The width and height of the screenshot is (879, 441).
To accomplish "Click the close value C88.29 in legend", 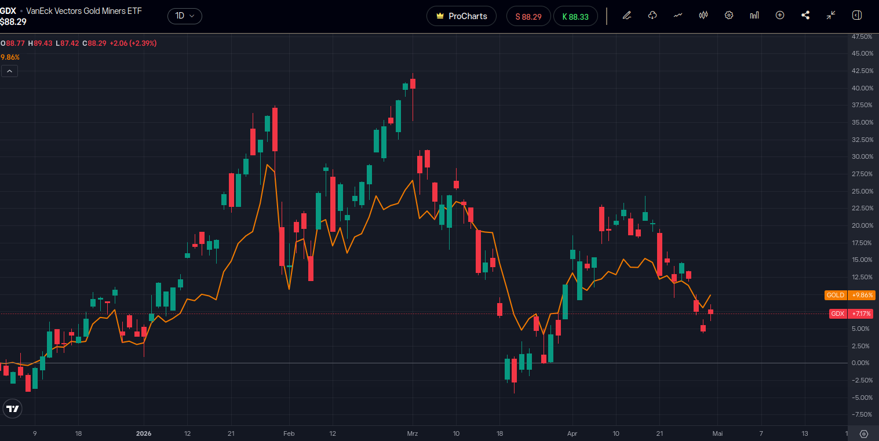I will [94, 43].
